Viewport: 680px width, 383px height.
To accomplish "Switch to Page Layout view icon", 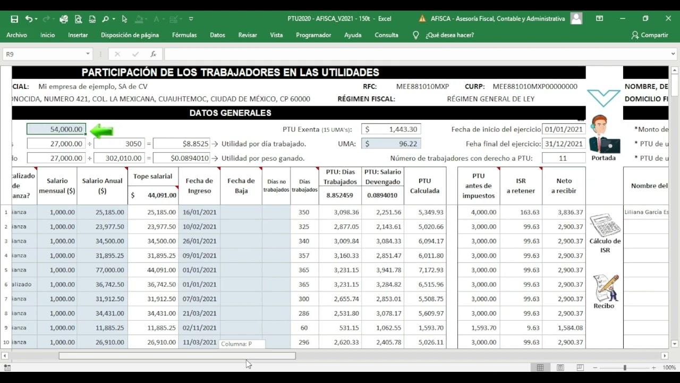I will point(560,368).
